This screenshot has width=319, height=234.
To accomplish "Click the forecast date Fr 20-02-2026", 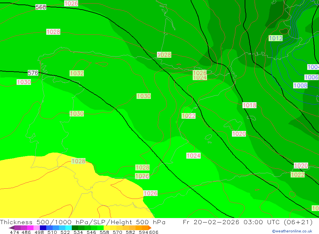I will click(211, 222).
